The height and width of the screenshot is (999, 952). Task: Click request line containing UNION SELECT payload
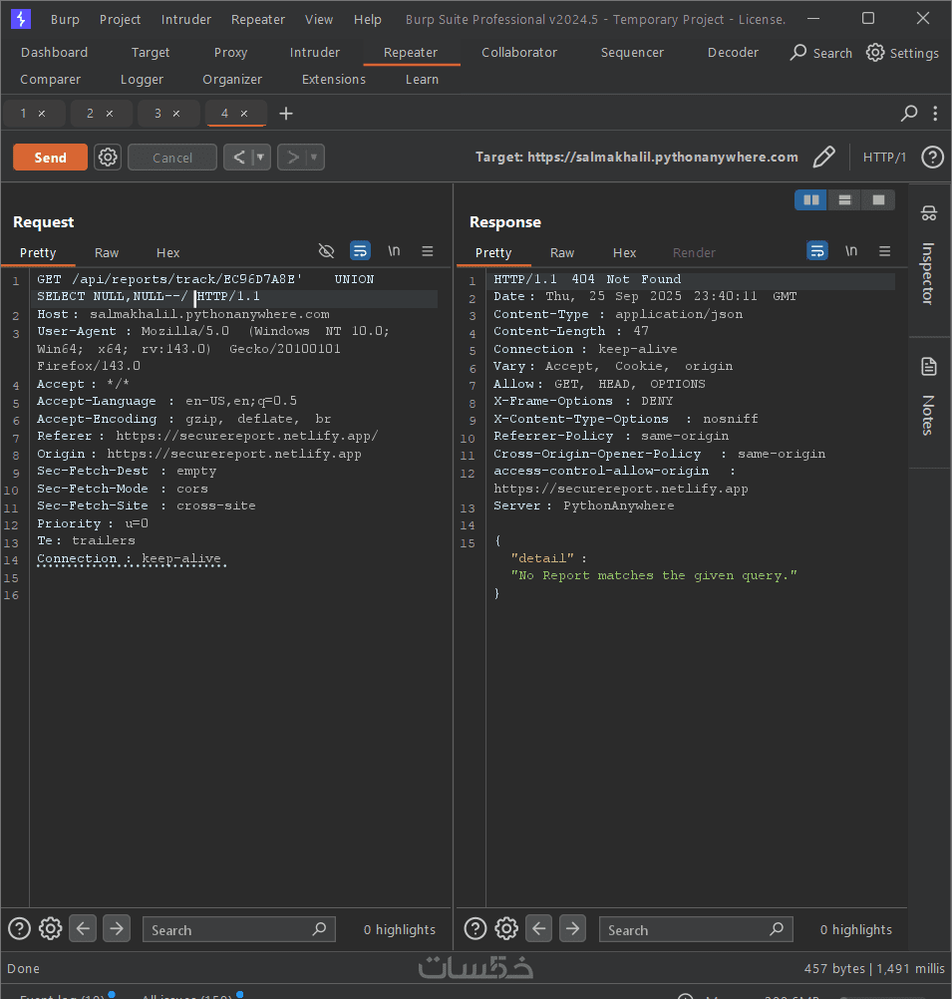236,288
